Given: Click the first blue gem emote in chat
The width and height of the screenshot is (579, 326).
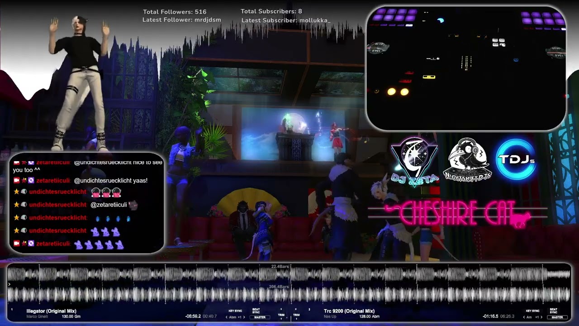Looking at the screenshot, I should [x=97, y=218].
